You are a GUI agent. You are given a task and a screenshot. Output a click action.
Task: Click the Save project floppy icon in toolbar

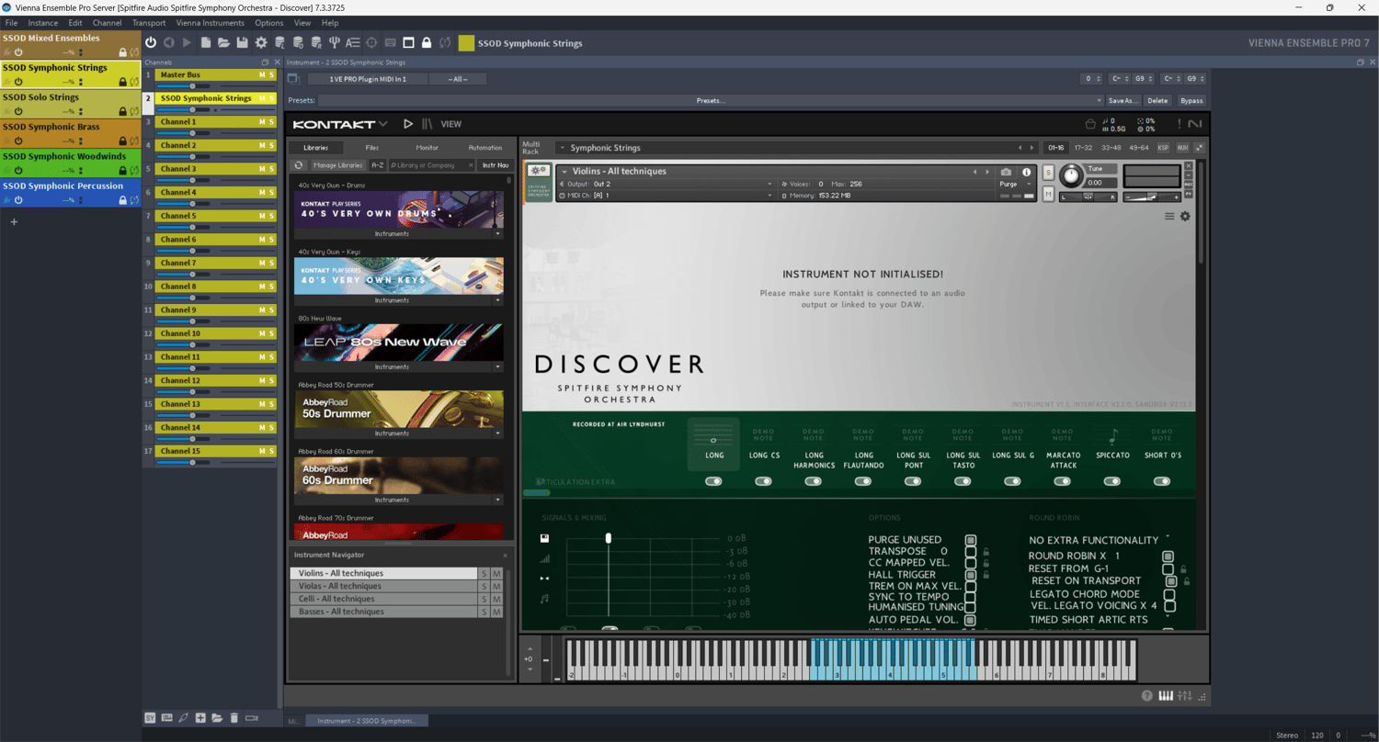[243, 42]
